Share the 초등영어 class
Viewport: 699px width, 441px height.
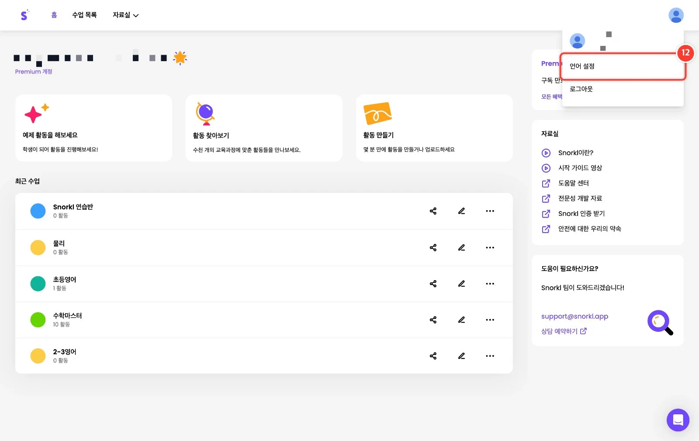(433, 284)
